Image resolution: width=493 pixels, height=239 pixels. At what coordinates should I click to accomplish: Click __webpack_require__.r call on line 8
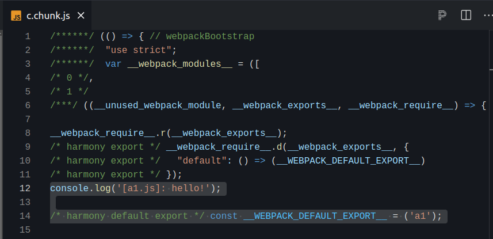point(108,133)
